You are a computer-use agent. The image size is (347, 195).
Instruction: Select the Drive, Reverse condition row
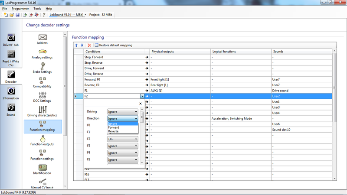click(117, 74)
